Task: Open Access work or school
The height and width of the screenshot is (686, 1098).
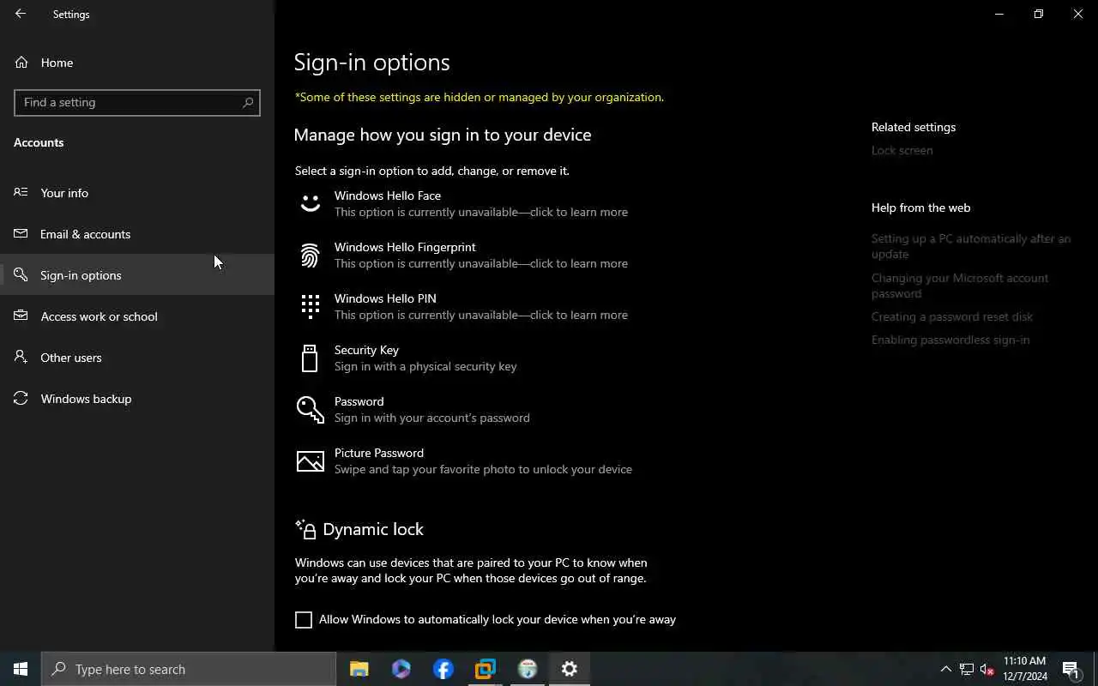Action: click(x=137, y=316)
